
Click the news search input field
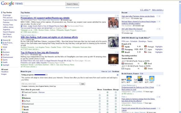point(45,4)
